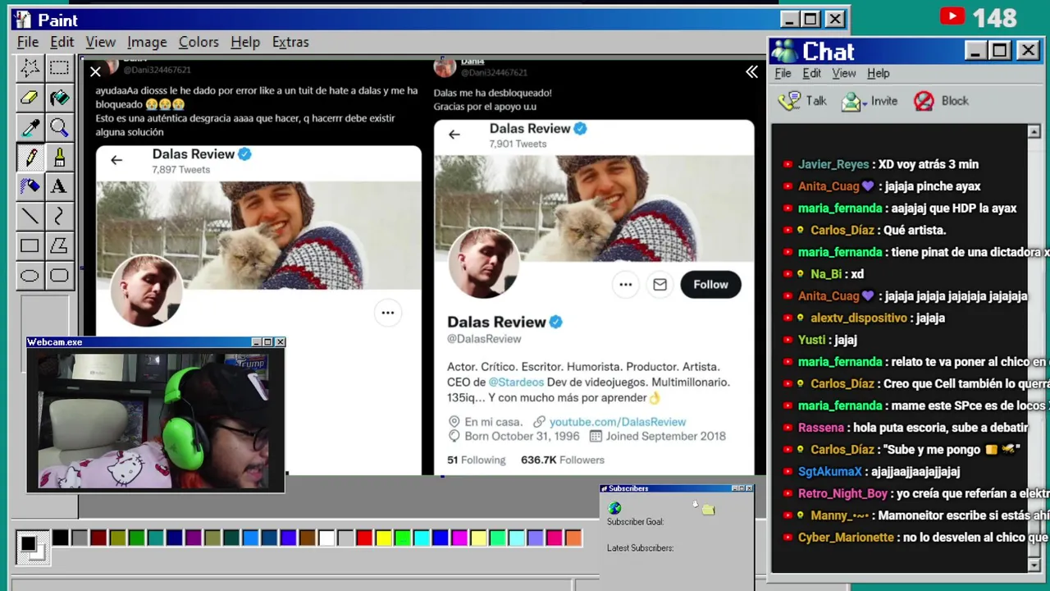Pick the magenta color swatch in palette
The height and width of the screenshot is (591, 1050).
(x=459, y=538)
